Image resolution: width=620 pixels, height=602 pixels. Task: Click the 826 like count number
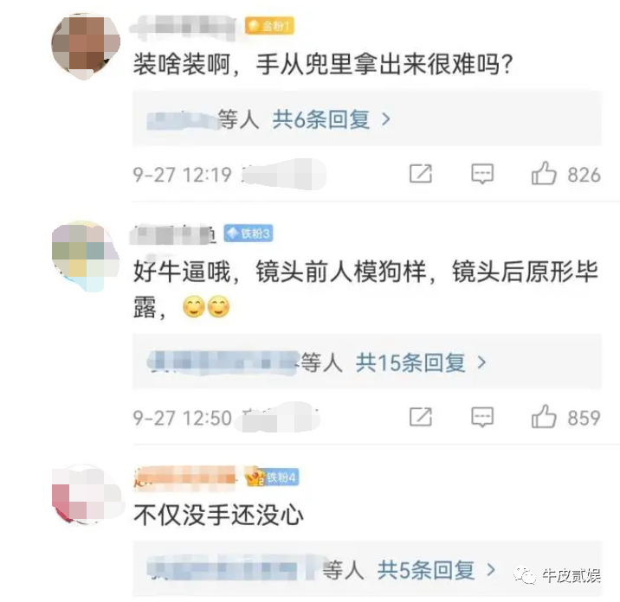(584, 175)
